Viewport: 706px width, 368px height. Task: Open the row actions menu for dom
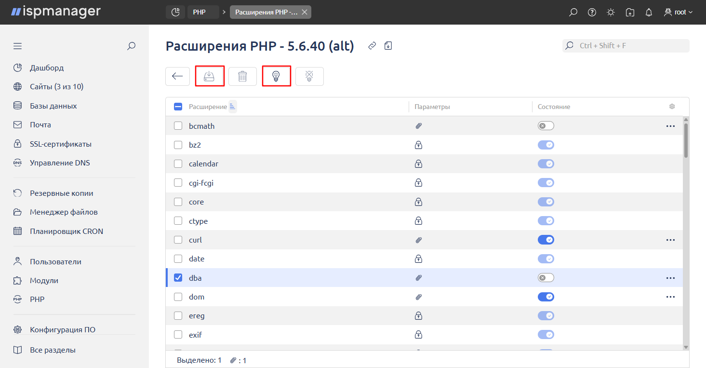point(670,297)
